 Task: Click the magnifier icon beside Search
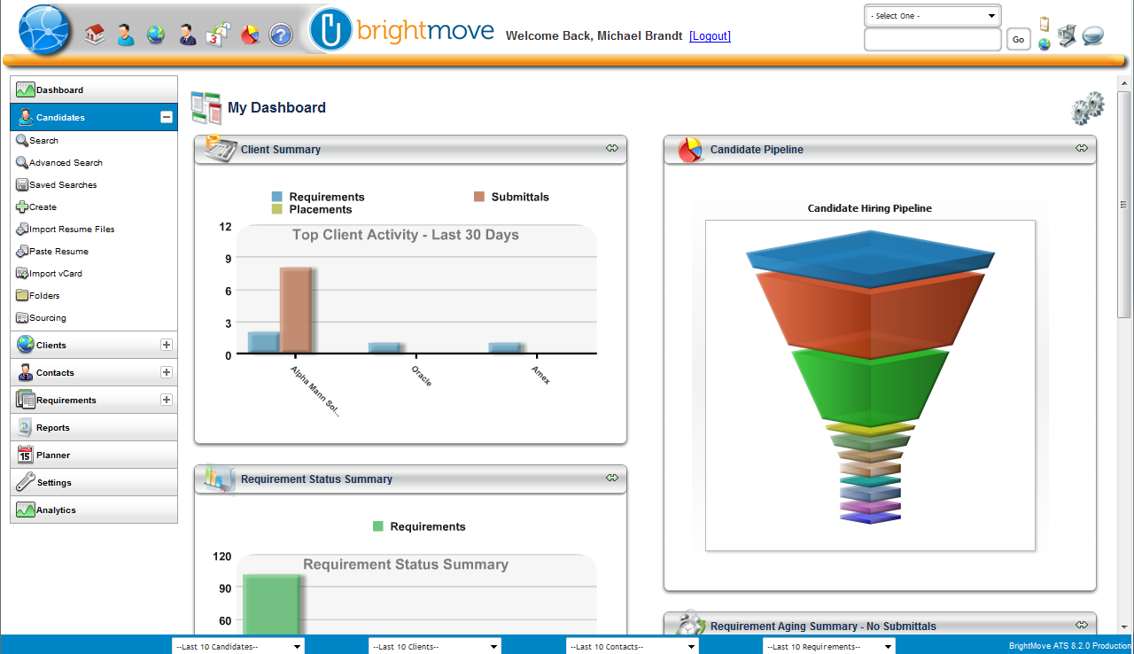[22, 140]
